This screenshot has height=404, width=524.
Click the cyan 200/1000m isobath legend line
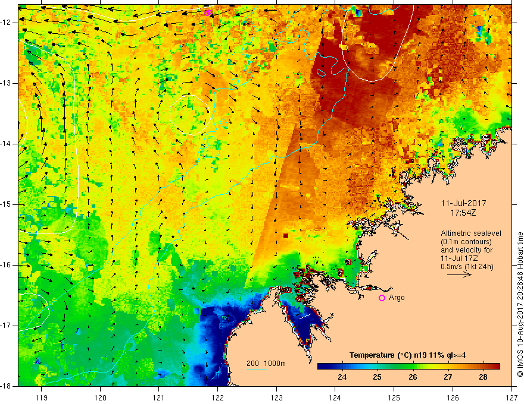pyautogui.click(x=257, y=370)
